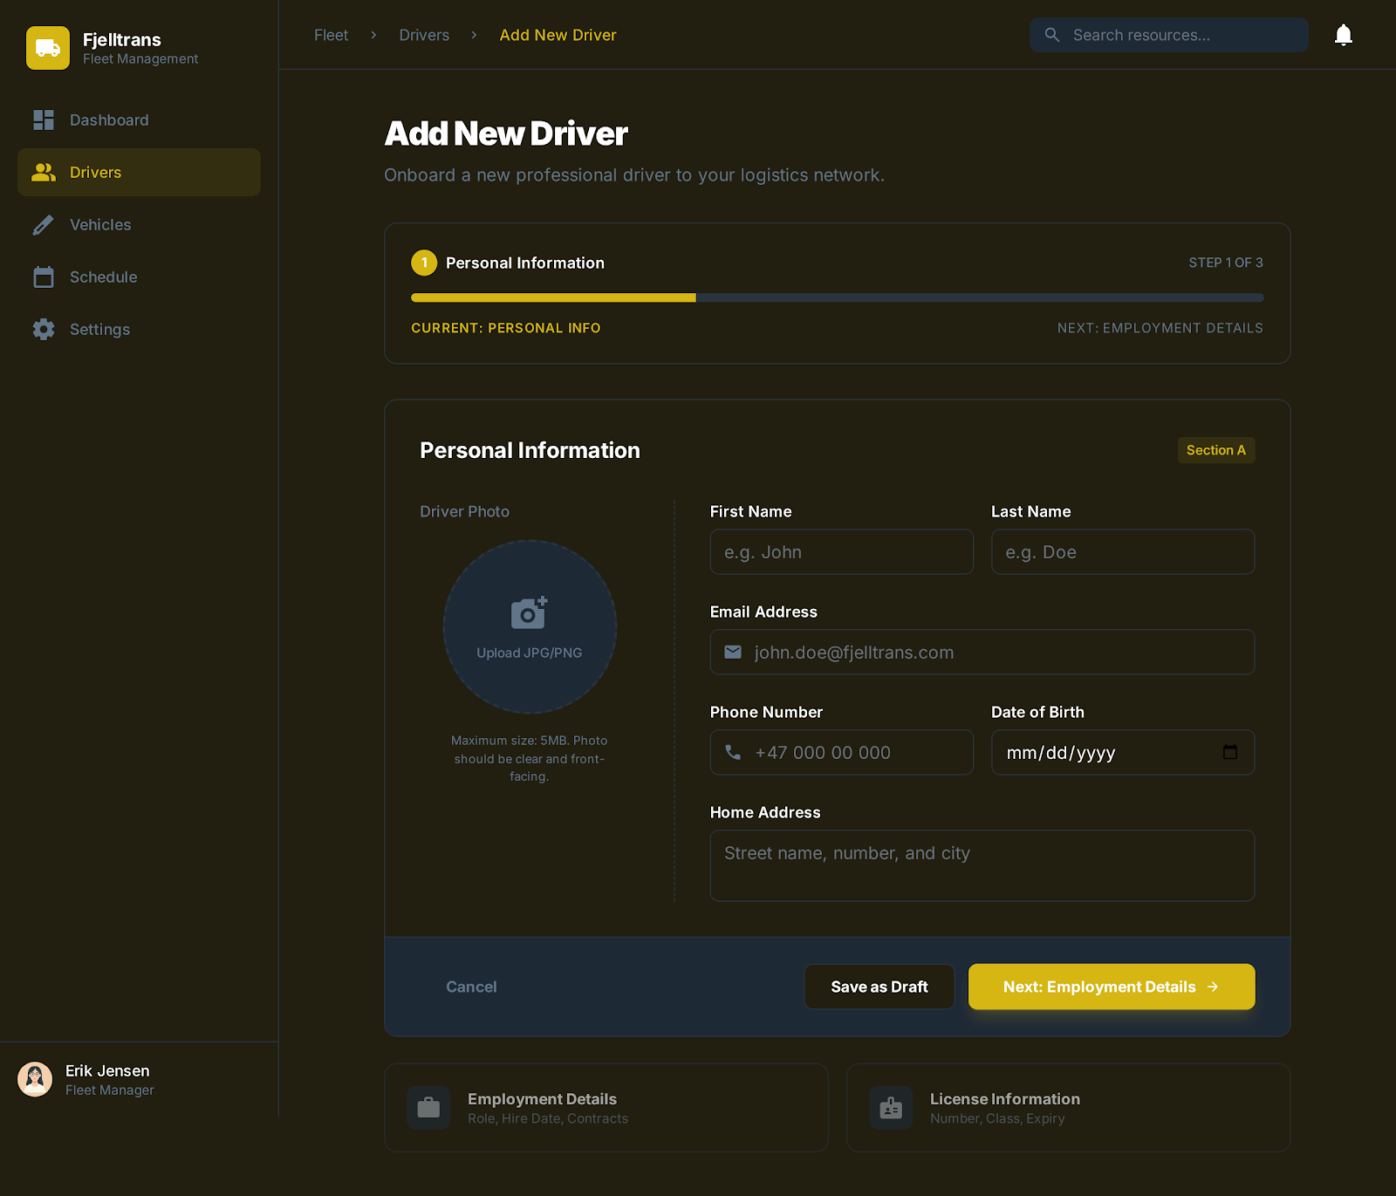Go to Fleet via the breadcrumb
Viewport: 1396px width, 1196px height.
(331, 35)
